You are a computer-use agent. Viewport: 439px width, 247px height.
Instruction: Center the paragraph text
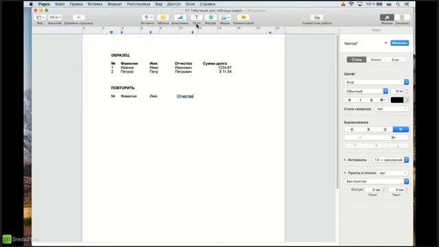click(x=368, y=130)
